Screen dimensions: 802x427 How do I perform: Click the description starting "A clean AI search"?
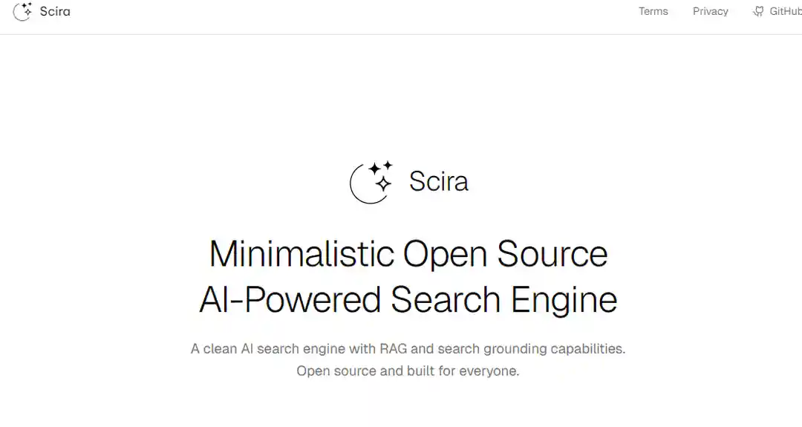(408, 349)
